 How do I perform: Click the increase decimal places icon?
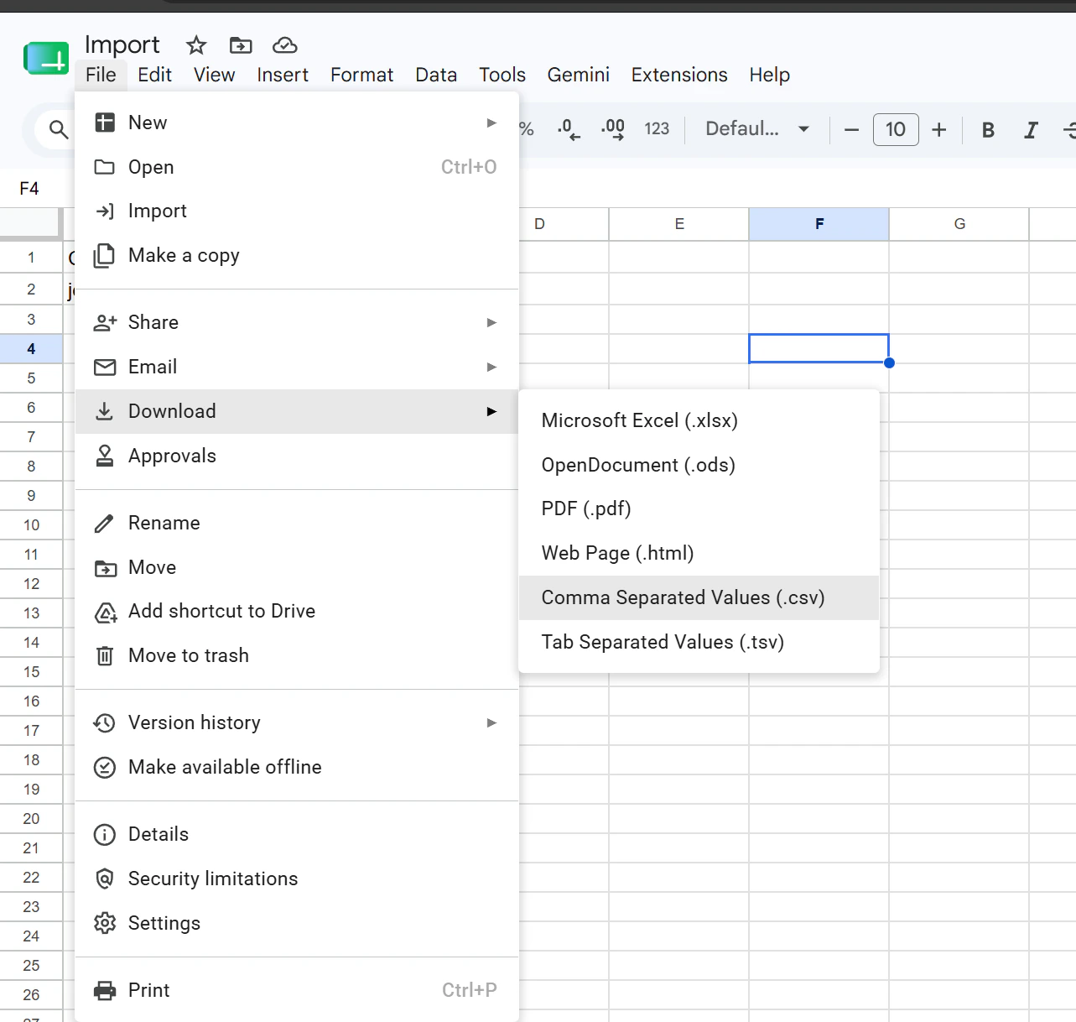click(x=613, y=129)
